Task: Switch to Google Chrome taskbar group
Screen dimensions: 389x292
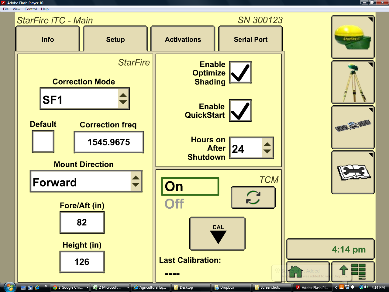Action: [70, 287]
